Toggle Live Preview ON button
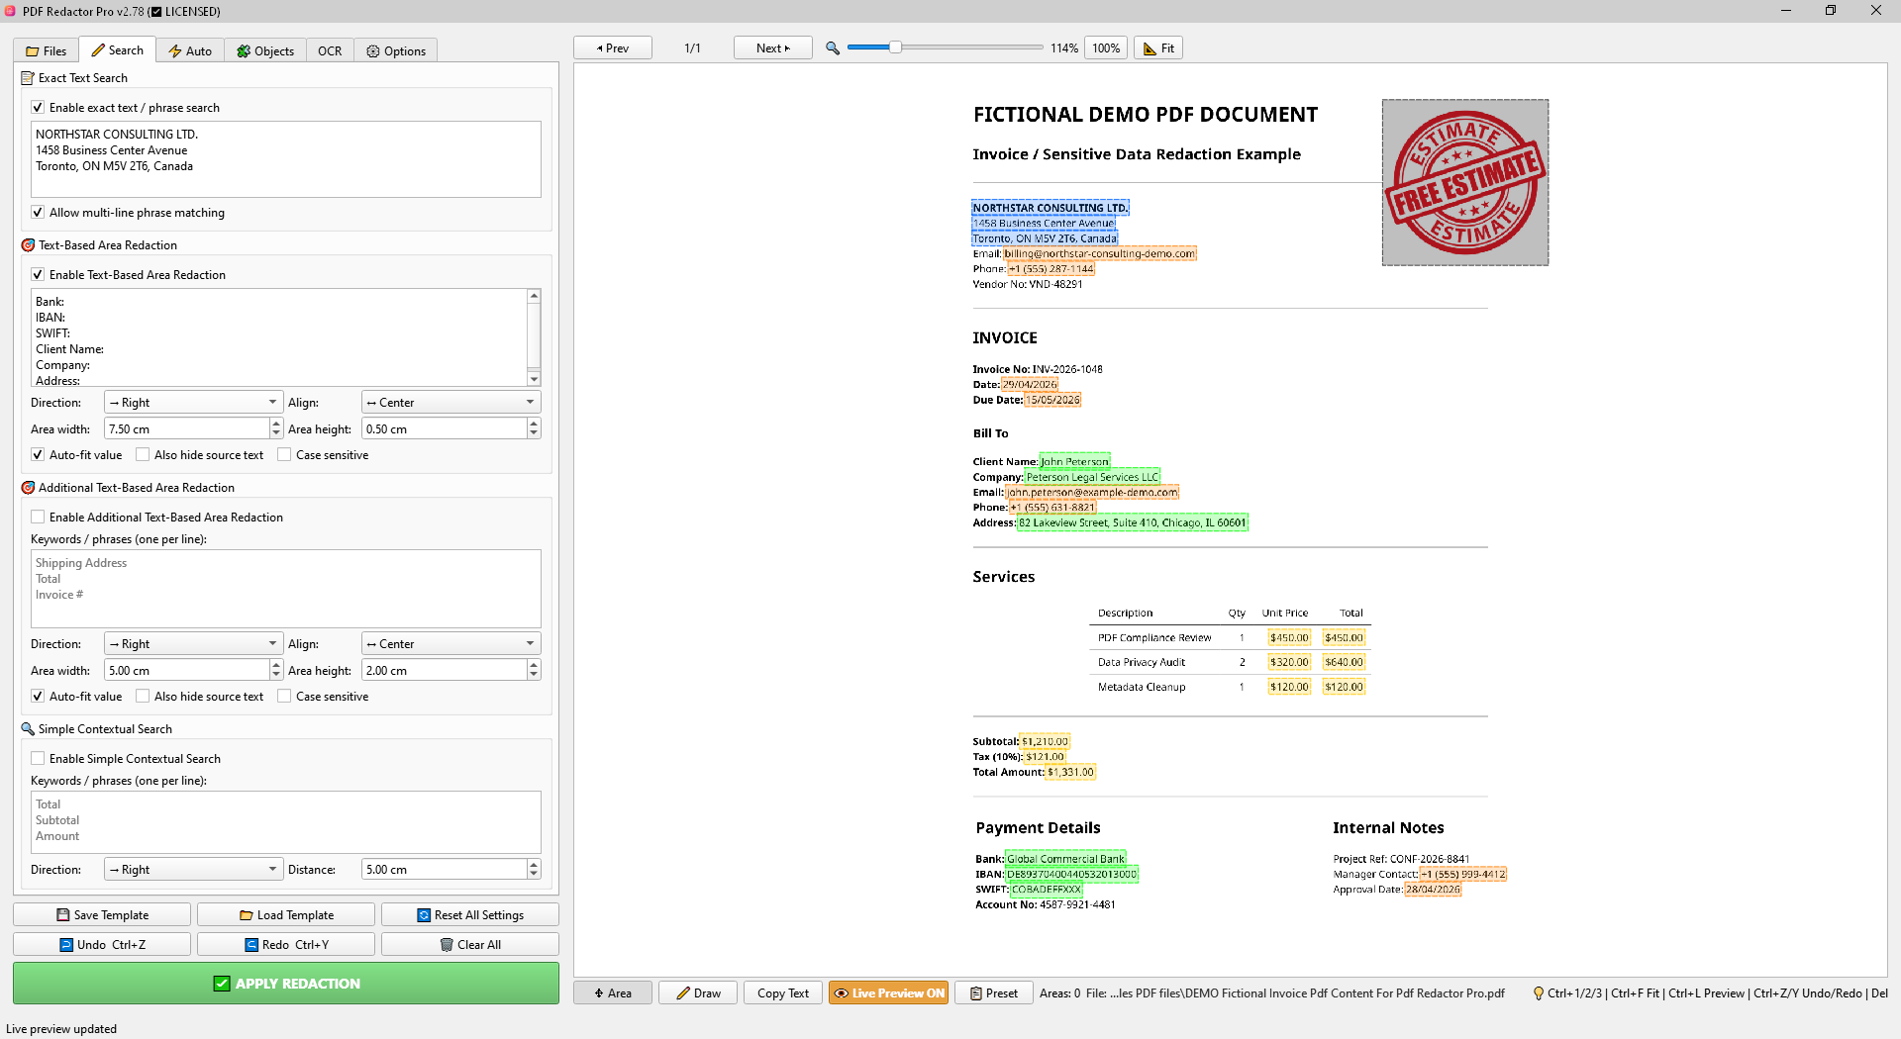The image size is (1901, 1039). (888, 993)
